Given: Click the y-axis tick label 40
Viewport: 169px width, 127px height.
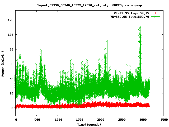Looking at the screenshot, I should (12, 79).
